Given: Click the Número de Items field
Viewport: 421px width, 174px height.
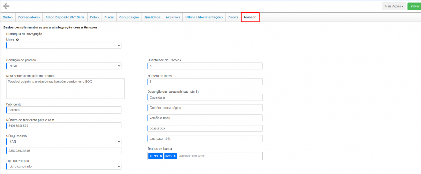Looking at the screenshot, I should click(x=205, y=81).
